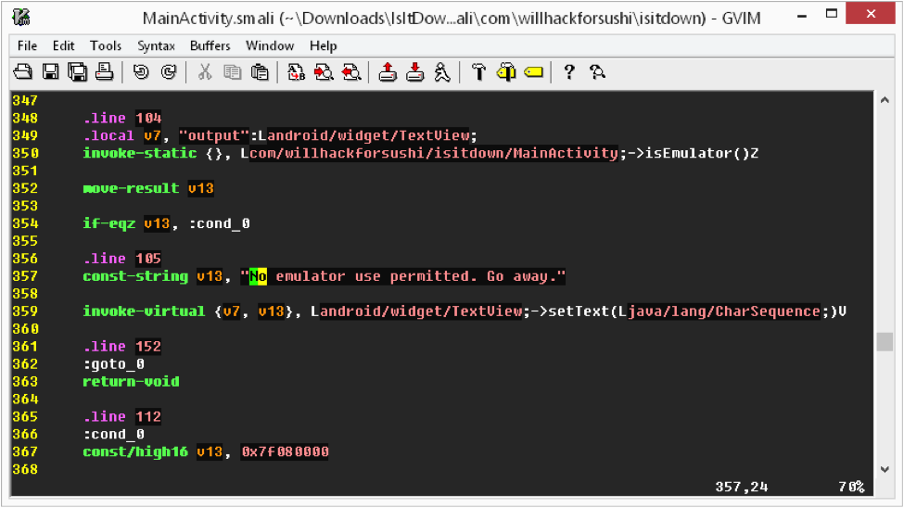Click the highlighted 'No' cursor on line 357

258,276
